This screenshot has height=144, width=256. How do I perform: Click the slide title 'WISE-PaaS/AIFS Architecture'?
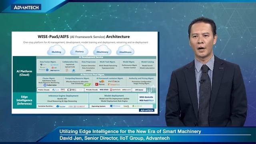pos(84,37)
